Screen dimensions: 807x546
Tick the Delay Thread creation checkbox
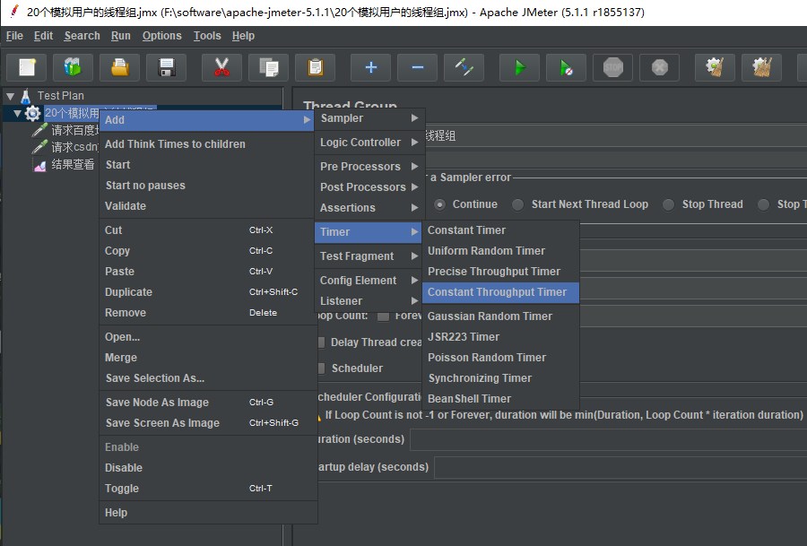(x=321, y=342)
